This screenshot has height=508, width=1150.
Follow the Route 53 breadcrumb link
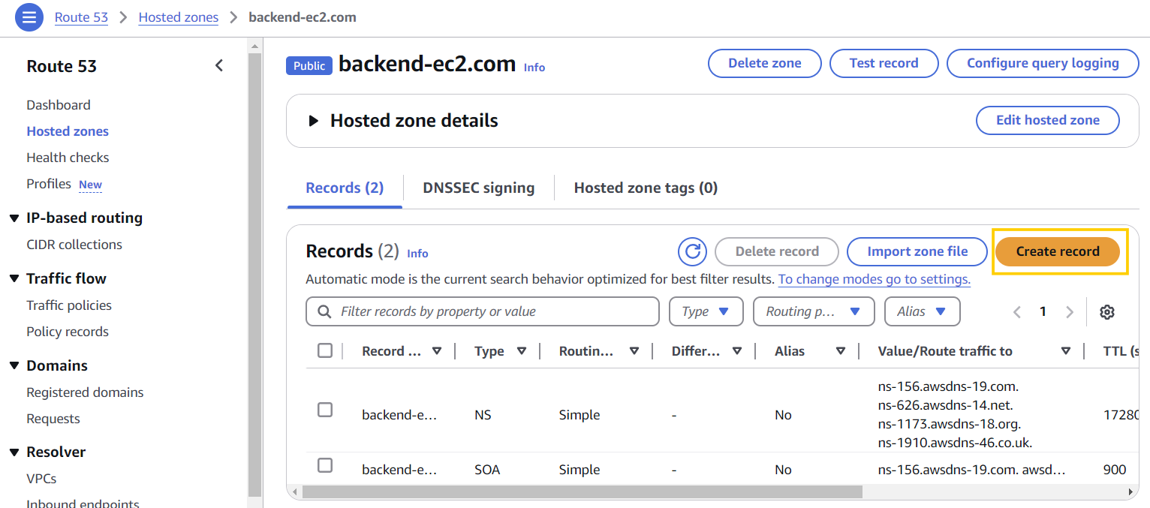(82, 17)
